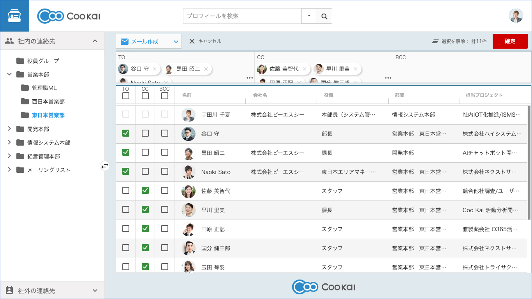Click the X cancel icon
532x299 pixels.
[192, 41]
